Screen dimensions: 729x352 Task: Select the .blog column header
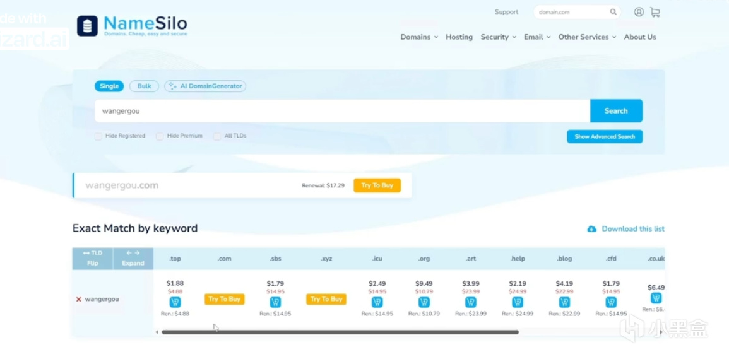pyautogui.click(x=564, y=259)
